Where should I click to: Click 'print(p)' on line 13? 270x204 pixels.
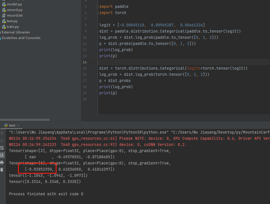[108, 56]
